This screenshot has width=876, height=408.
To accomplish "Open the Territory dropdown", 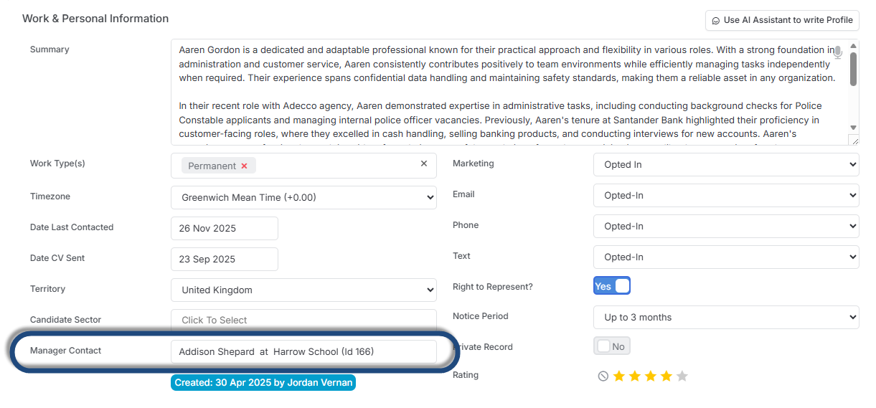I will tap(303, 290).
